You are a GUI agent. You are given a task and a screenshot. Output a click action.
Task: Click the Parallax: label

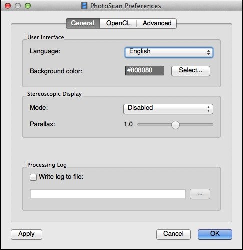pyautogui.click(x=42, y=124)
